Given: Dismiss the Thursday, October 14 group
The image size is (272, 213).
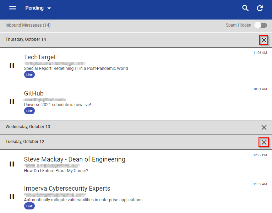Looking at the screenshot, I should point(264,40).
